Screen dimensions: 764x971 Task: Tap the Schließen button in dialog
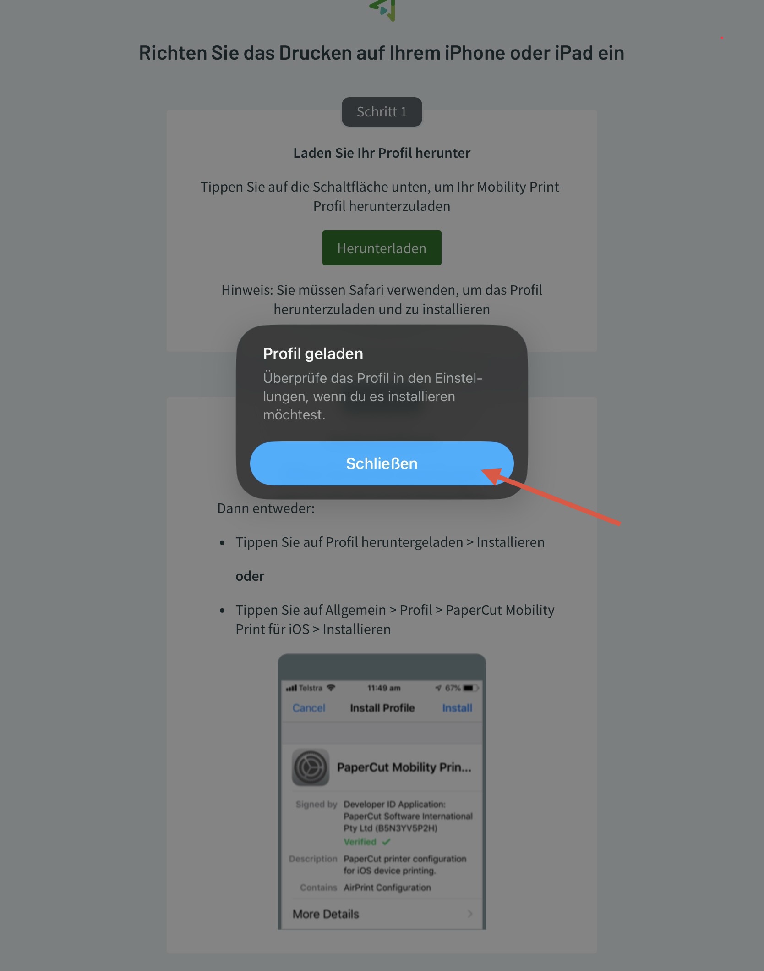[382, 463]
